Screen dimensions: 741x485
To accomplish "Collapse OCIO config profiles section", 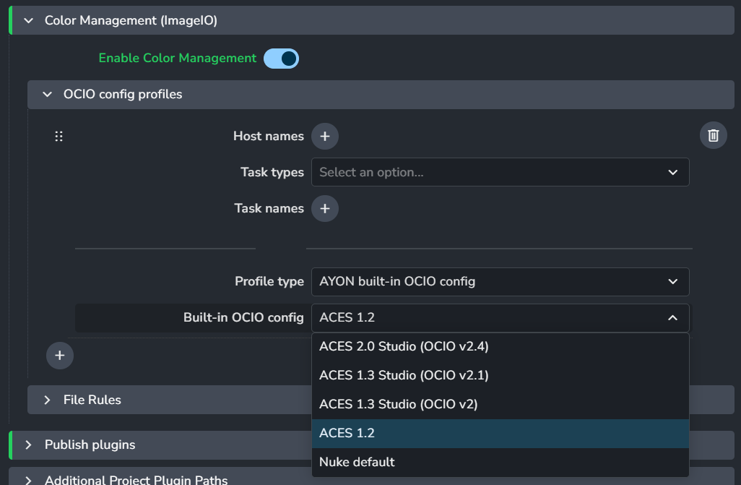I will coord(48,95).
